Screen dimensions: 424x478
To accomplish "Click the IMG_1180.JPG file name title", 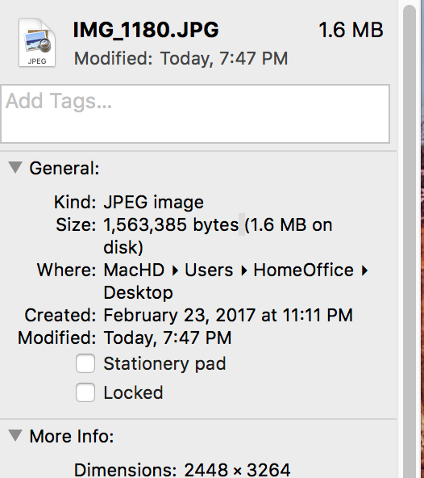I will click(x=146, y=30).
